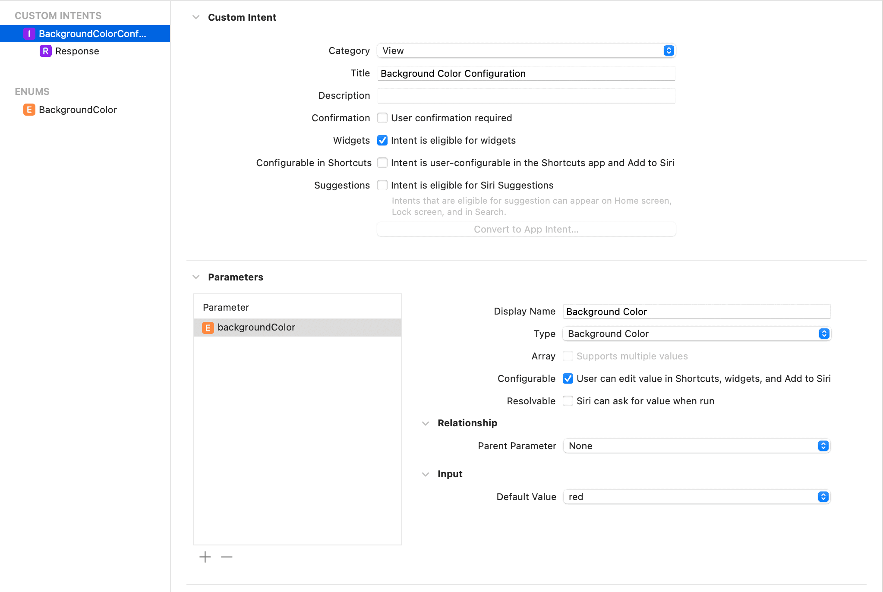Open the Category View dropdown

pos(526,50)
